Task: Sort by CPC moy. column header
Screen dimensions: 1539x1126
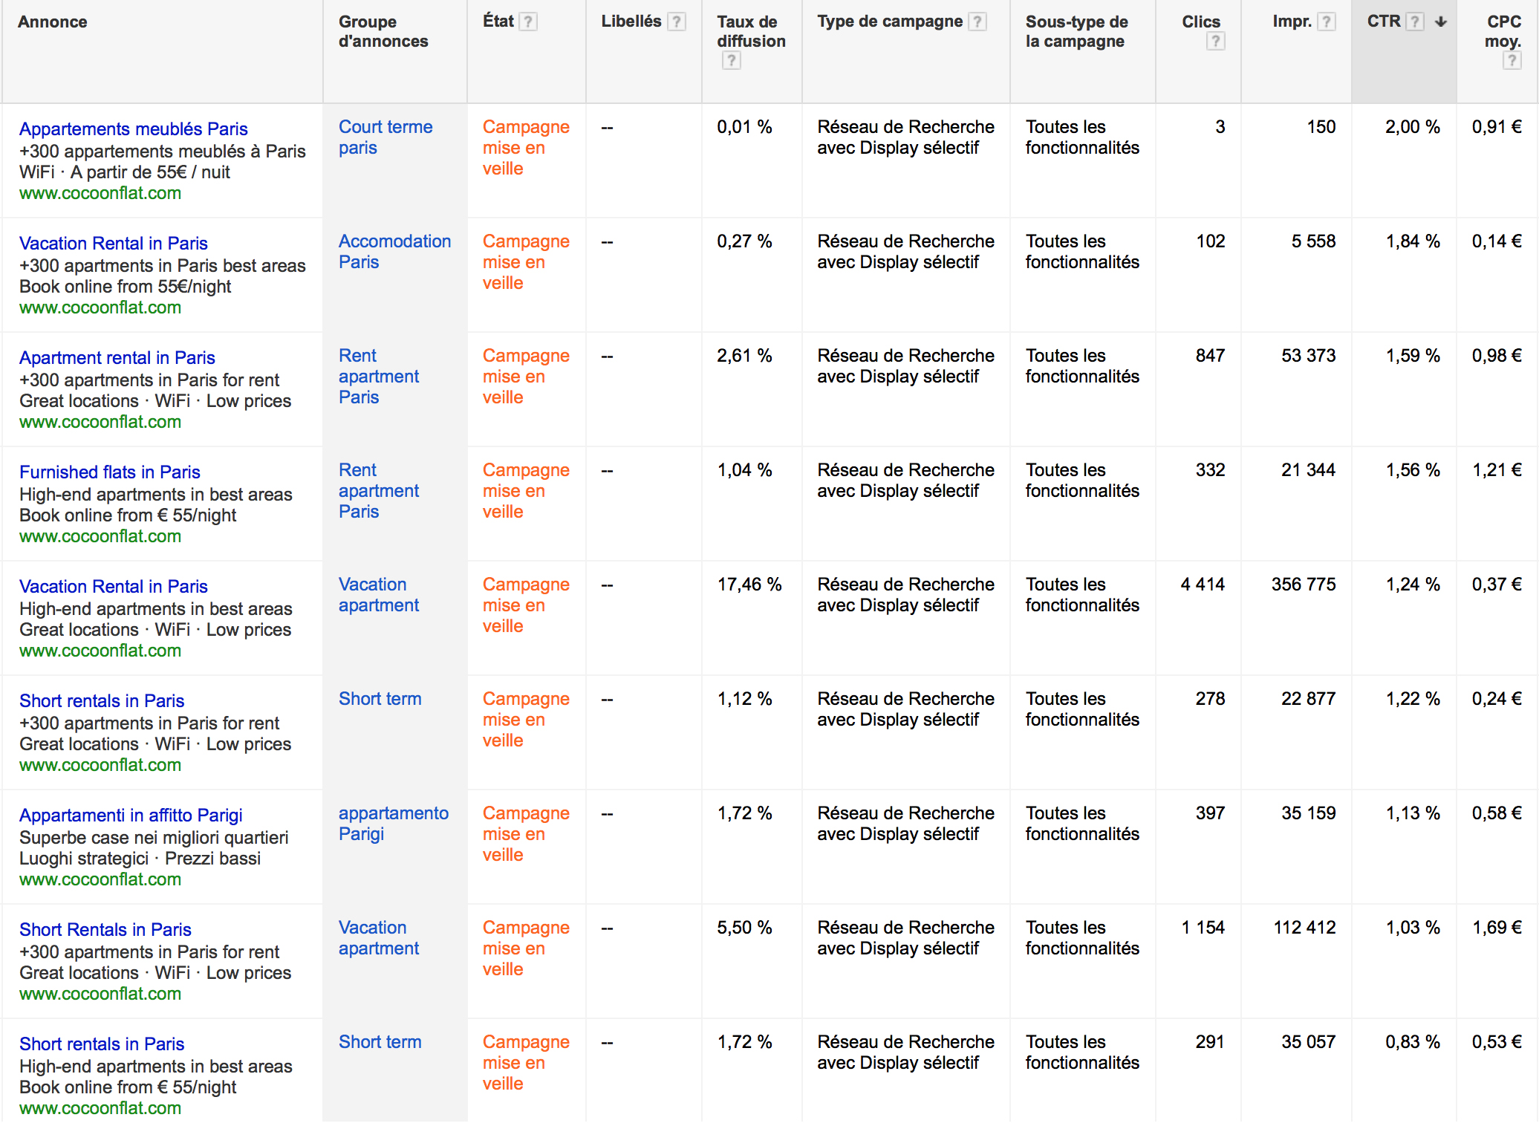Action: tap(1503, 31)
